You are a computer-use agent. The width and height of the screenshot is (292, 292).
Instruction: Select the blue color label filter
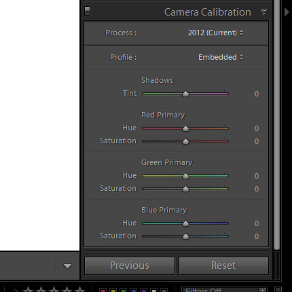(134, 290)
